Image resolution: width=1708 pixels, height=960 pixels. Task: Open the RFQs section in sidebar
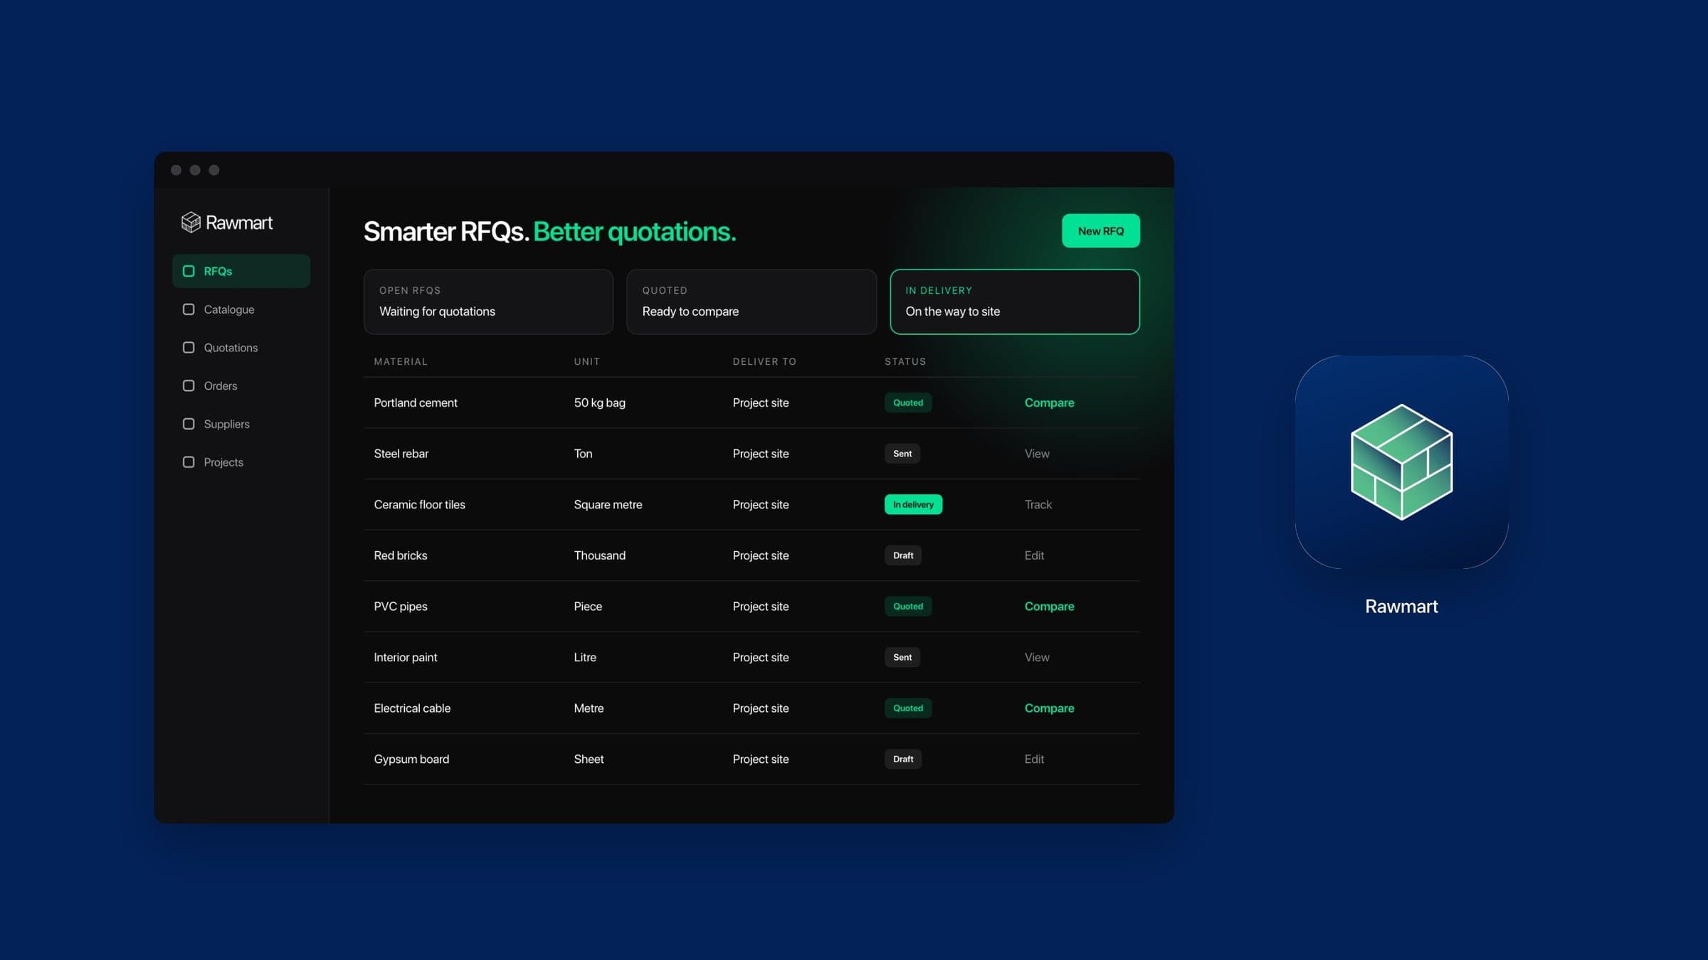point(241,271)
